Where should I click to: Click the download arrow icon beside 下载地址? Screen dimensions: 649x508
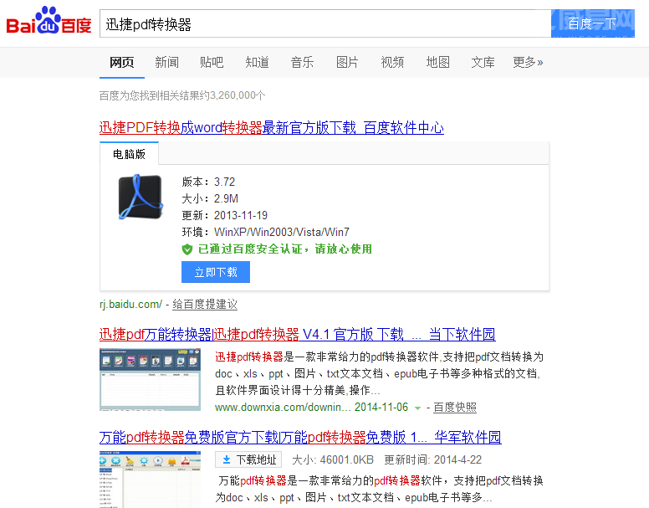(x=227, y=459)
